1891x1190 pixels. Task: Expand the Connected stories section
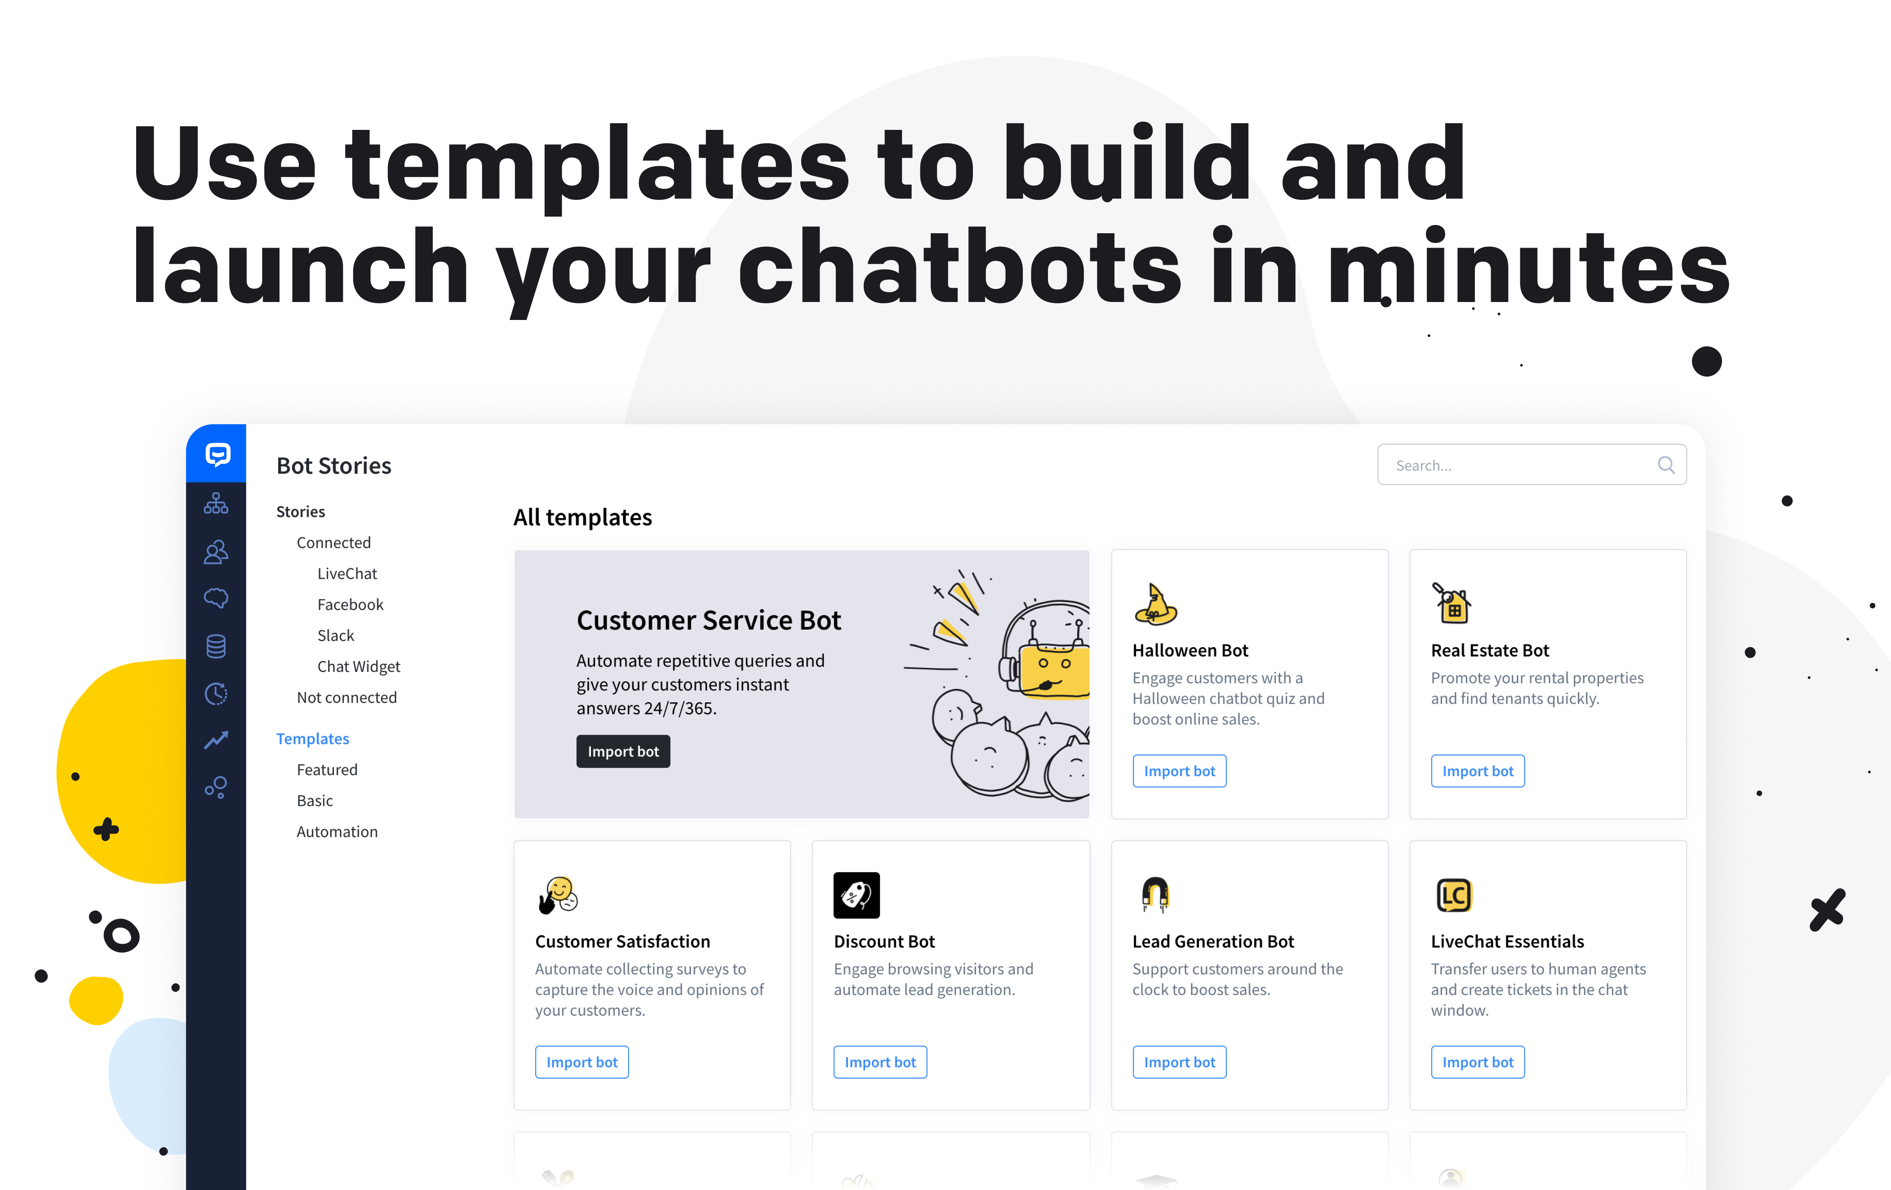334,542
